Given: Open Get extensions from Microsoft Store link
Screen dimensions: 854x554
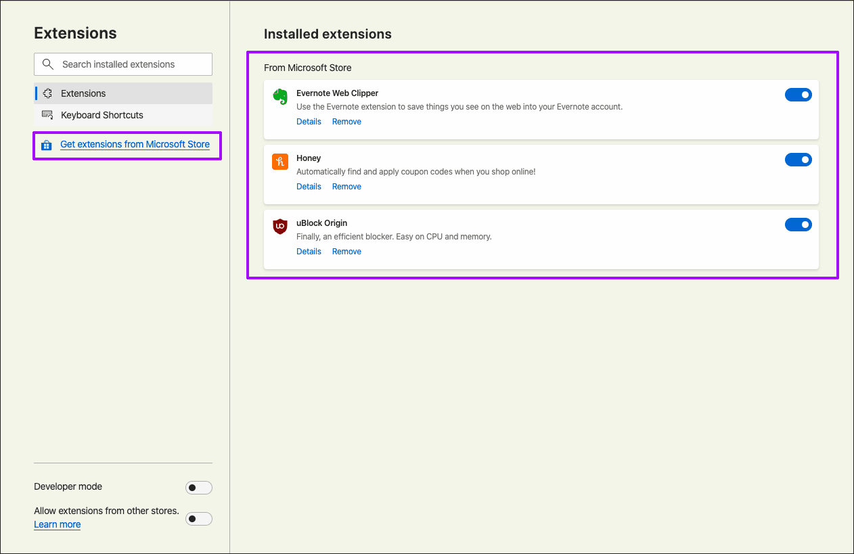Looking at the screenshot, I should [x=135, y=144].
